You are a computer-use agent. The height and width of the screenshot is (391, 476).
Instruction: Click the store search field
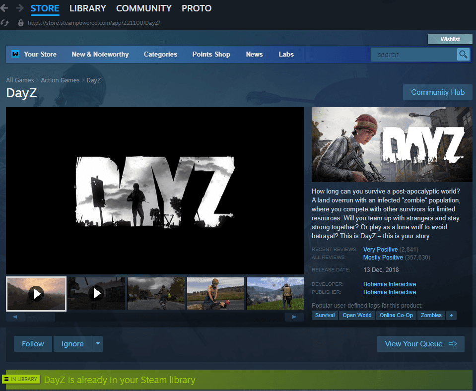point(414,55)
